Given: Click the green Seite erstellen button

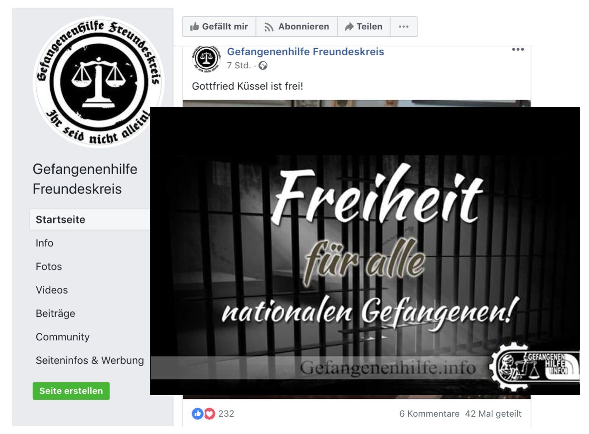Looking at the screenshot, I should pos(71,391).
